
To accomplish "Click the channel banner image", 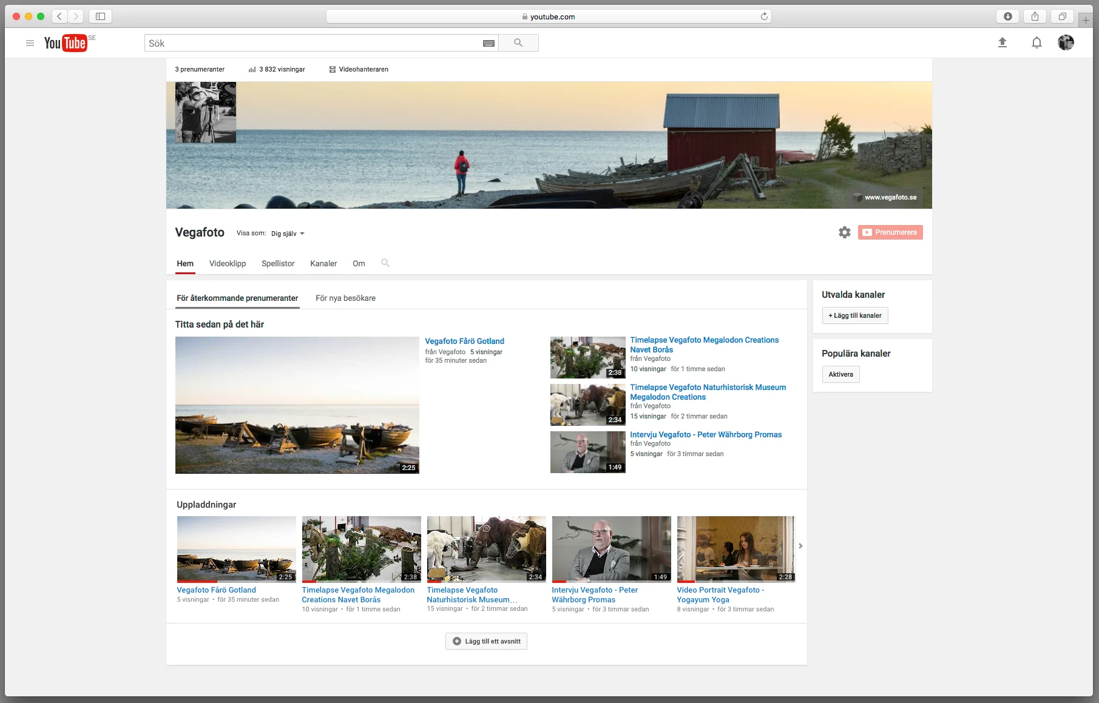I will coord(549,146).
